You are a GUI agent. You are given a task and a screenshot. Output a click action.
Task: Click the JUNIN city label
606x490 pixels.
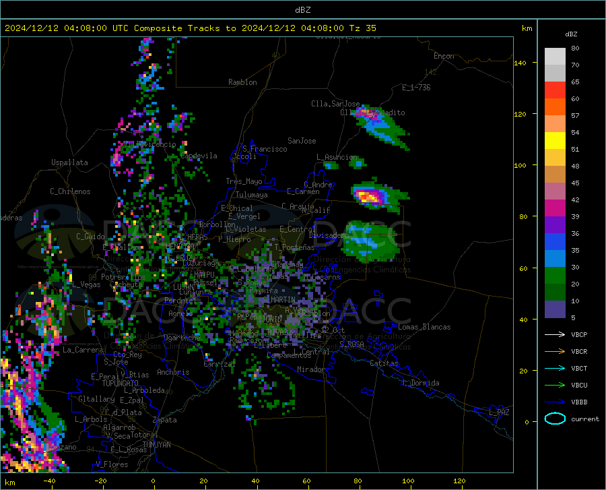pos(272,319)
